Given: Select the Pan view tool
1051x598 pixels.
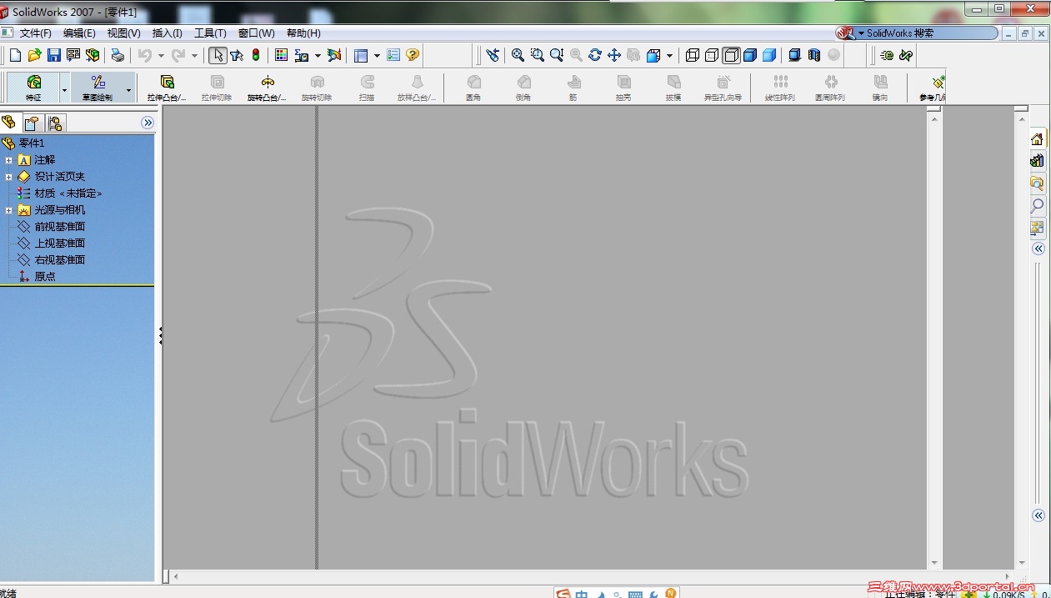Looking at the screenshot, I should coord(614,55).
